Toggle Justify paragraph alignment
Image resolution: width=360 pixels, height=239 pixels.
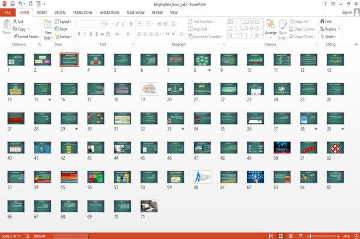click(x=157, y=34)
